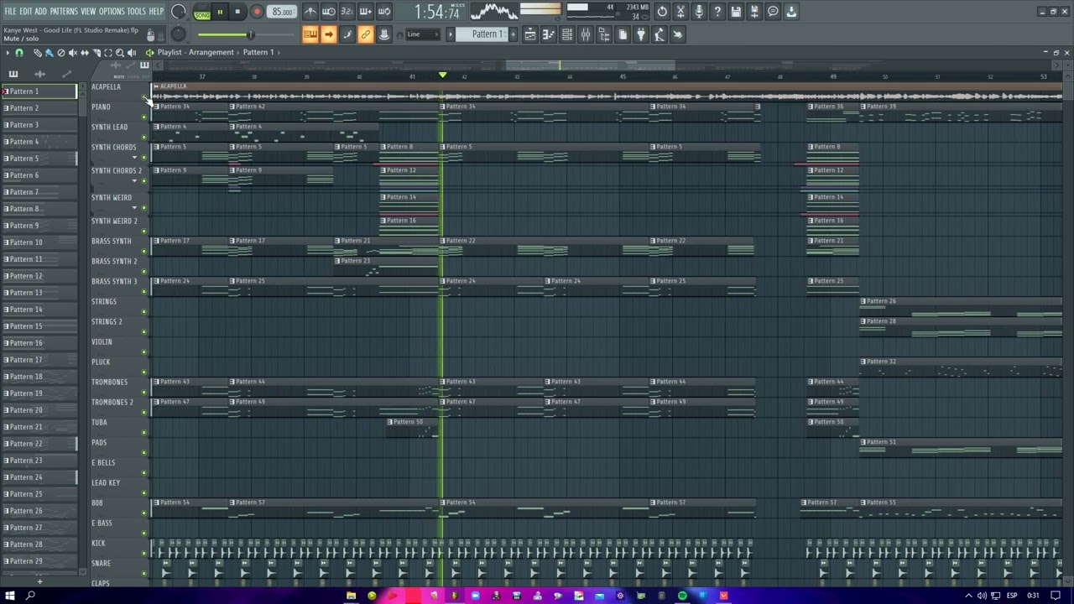1074x604 pixels.
Task: Open the playlist options arrow menu
Action: [7, 52]
